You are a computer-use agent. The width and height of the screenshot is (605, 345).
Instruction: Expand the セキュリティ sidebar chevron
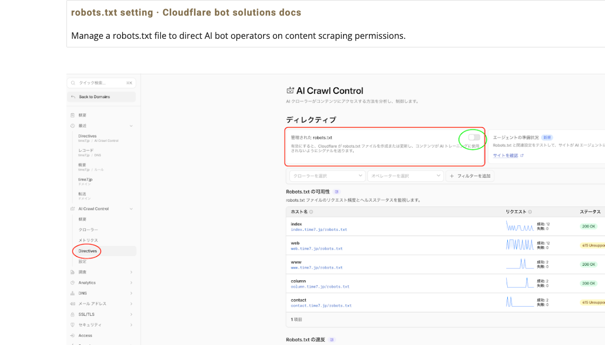coord(131,325)
